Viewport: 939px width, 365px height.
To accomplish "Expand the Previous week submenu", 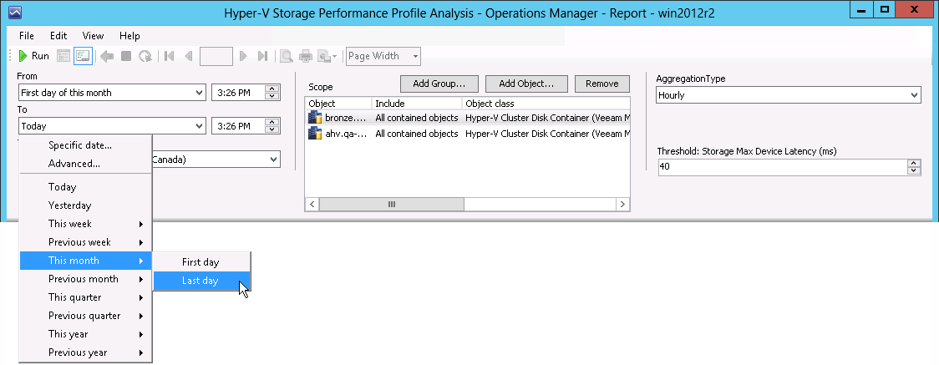I will pyautogui.click(x=85, y=242).
